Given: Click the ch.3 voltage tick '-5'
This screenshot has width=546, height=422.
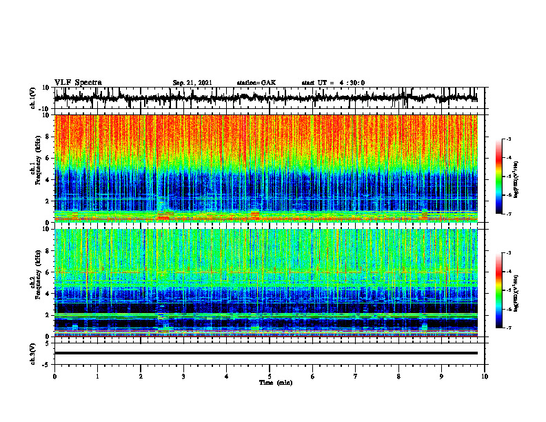Looking at the screenshot, I should [x=47, y=365].
